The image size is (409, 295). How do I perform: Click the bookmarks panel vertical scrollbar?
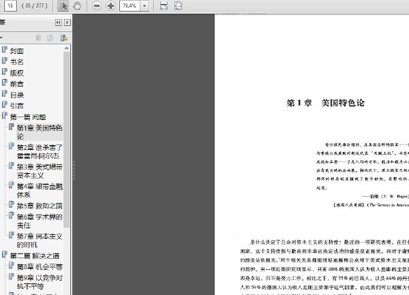(x=67, y=136)
